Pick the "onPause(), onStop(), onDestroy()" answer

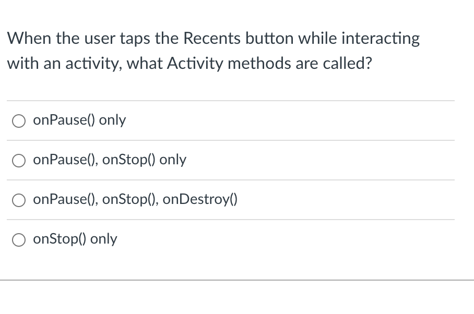19,200
